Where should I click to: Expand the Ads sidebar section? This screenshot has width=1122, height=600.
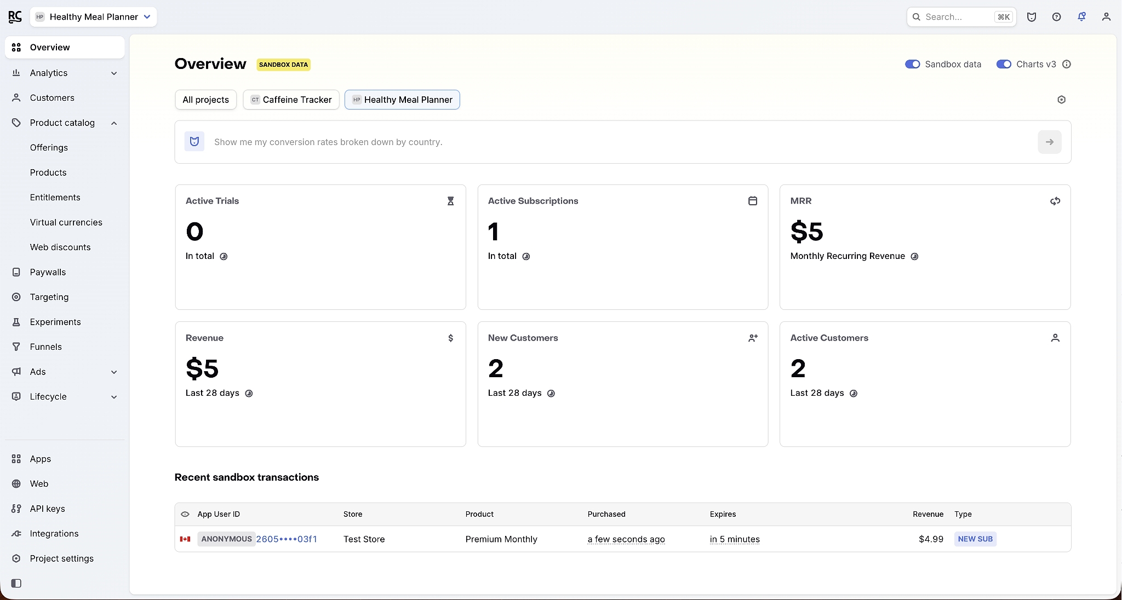(65, 372)
